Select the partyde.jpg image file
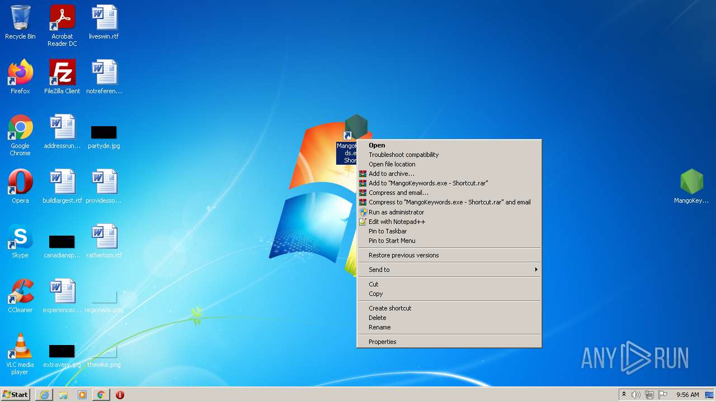716x402 pixels. coord(104,137)
